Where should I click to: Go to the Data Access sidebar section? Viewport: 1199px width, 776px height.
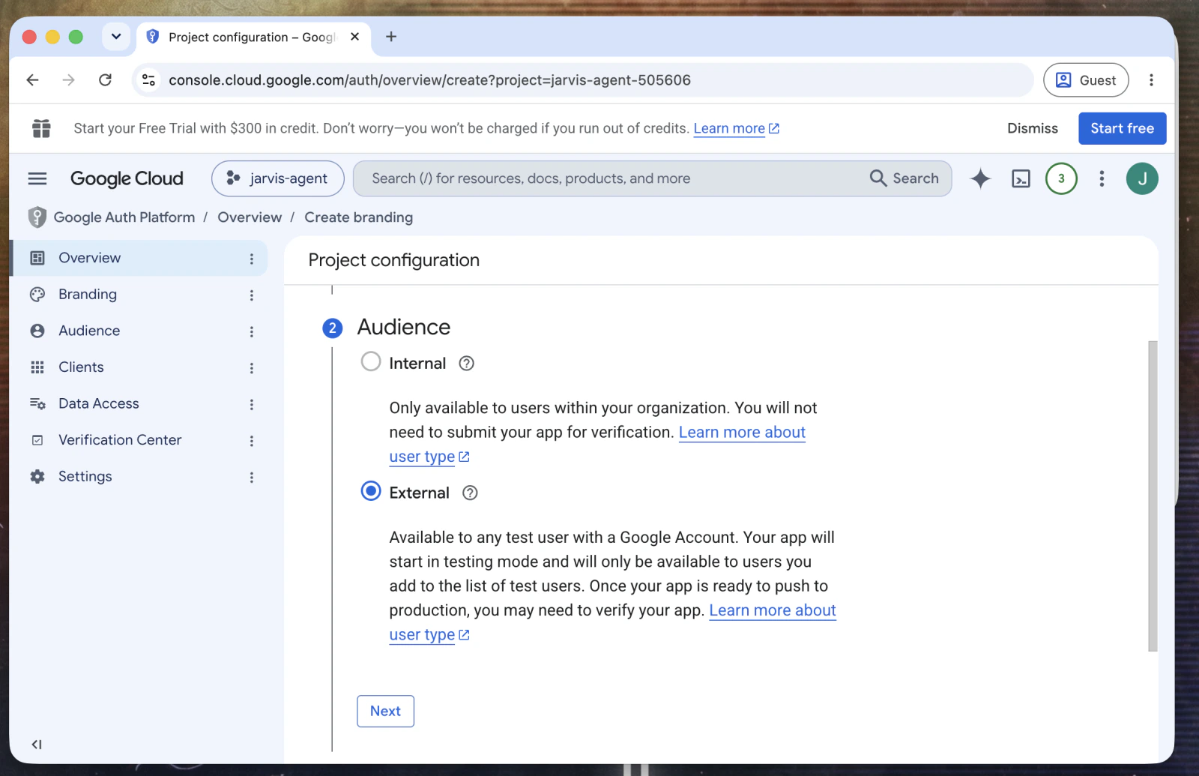[x=140, y=403]
